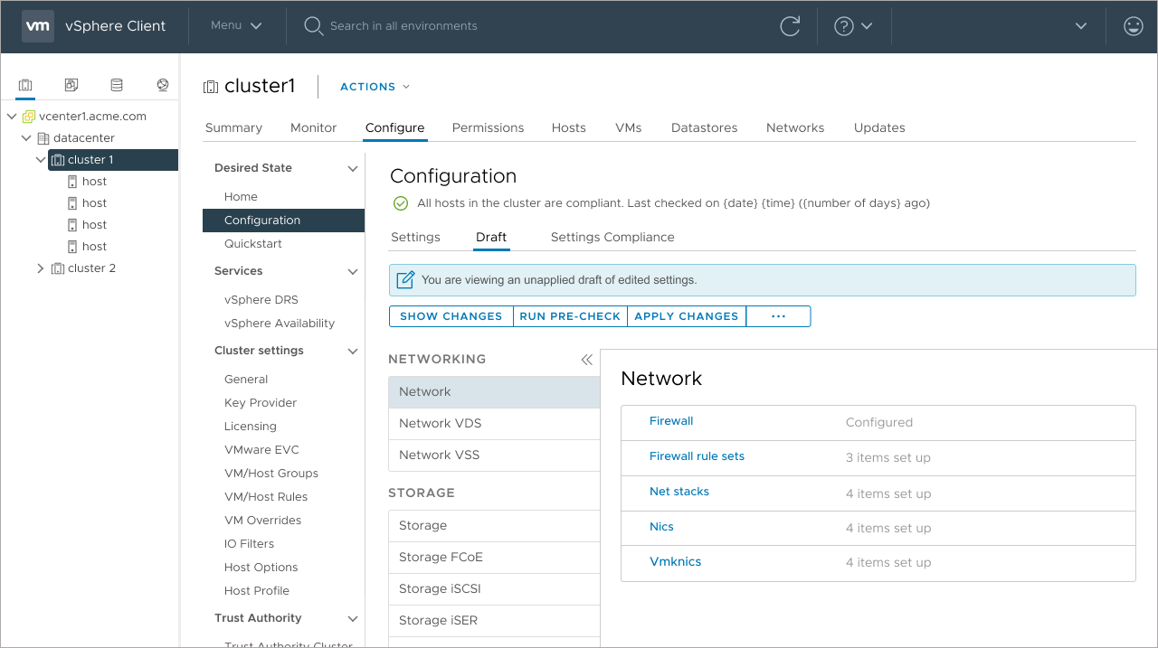Collapse the Services section

353,271
